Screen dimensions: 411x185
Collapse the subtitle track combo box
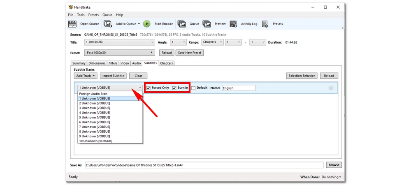(x=110, y=88)
